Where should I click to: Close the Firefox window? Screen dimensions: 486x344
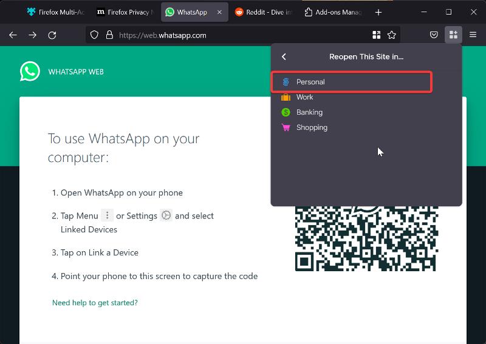pos(473,12)
